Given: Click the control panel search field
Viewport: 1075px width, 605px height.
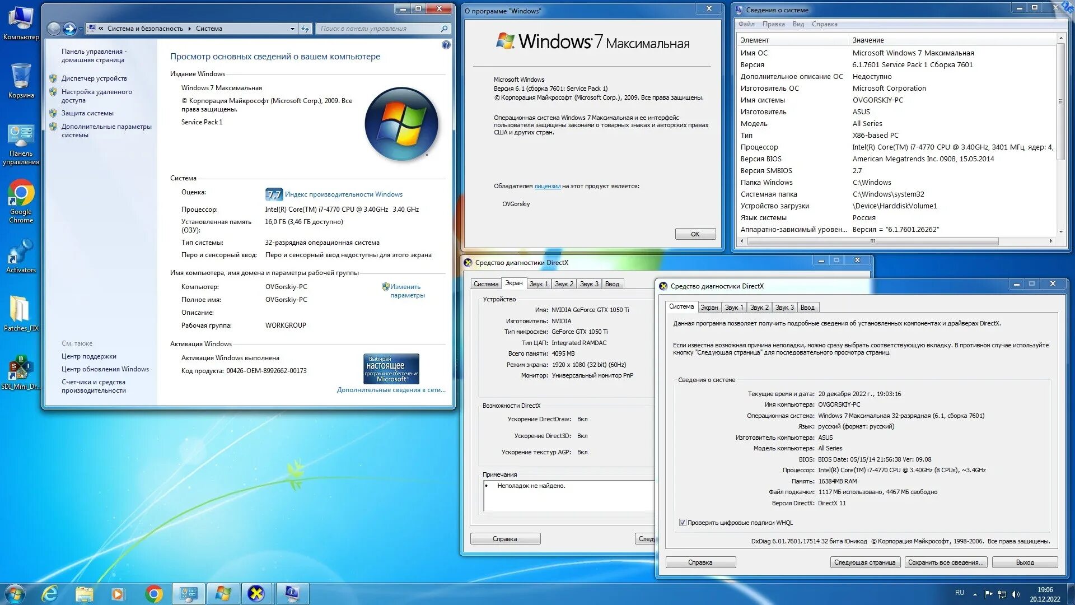Looking at the screenshot, I should [379, 29].
